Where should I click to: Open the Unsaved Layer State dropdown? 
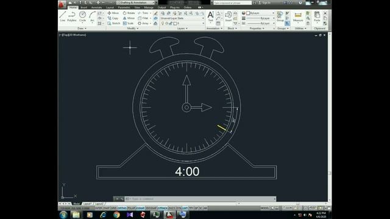[182, 18]
